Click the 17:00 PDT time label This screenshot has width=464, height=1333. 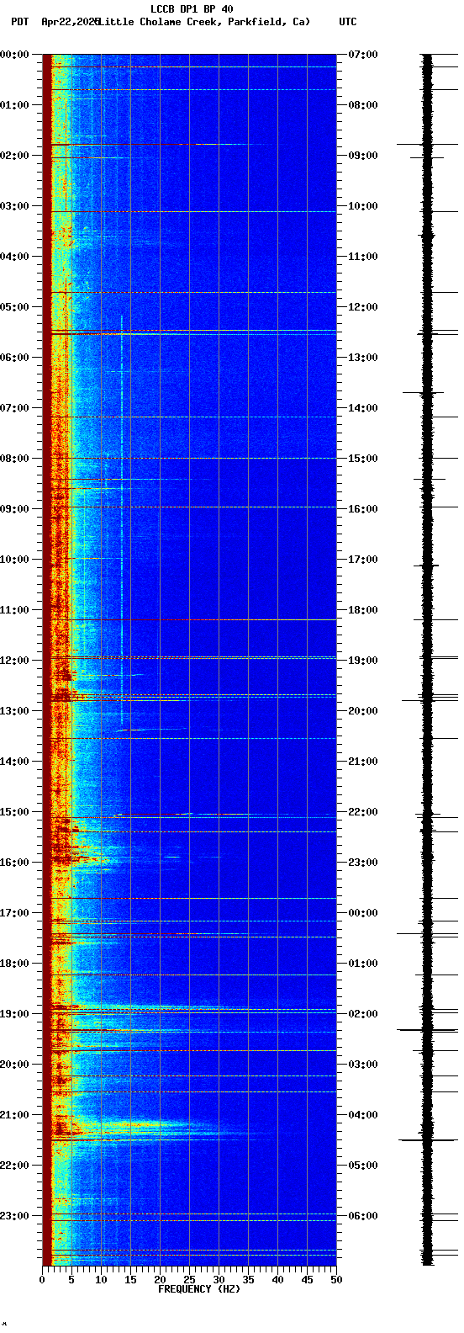click(x=15, y=913)
